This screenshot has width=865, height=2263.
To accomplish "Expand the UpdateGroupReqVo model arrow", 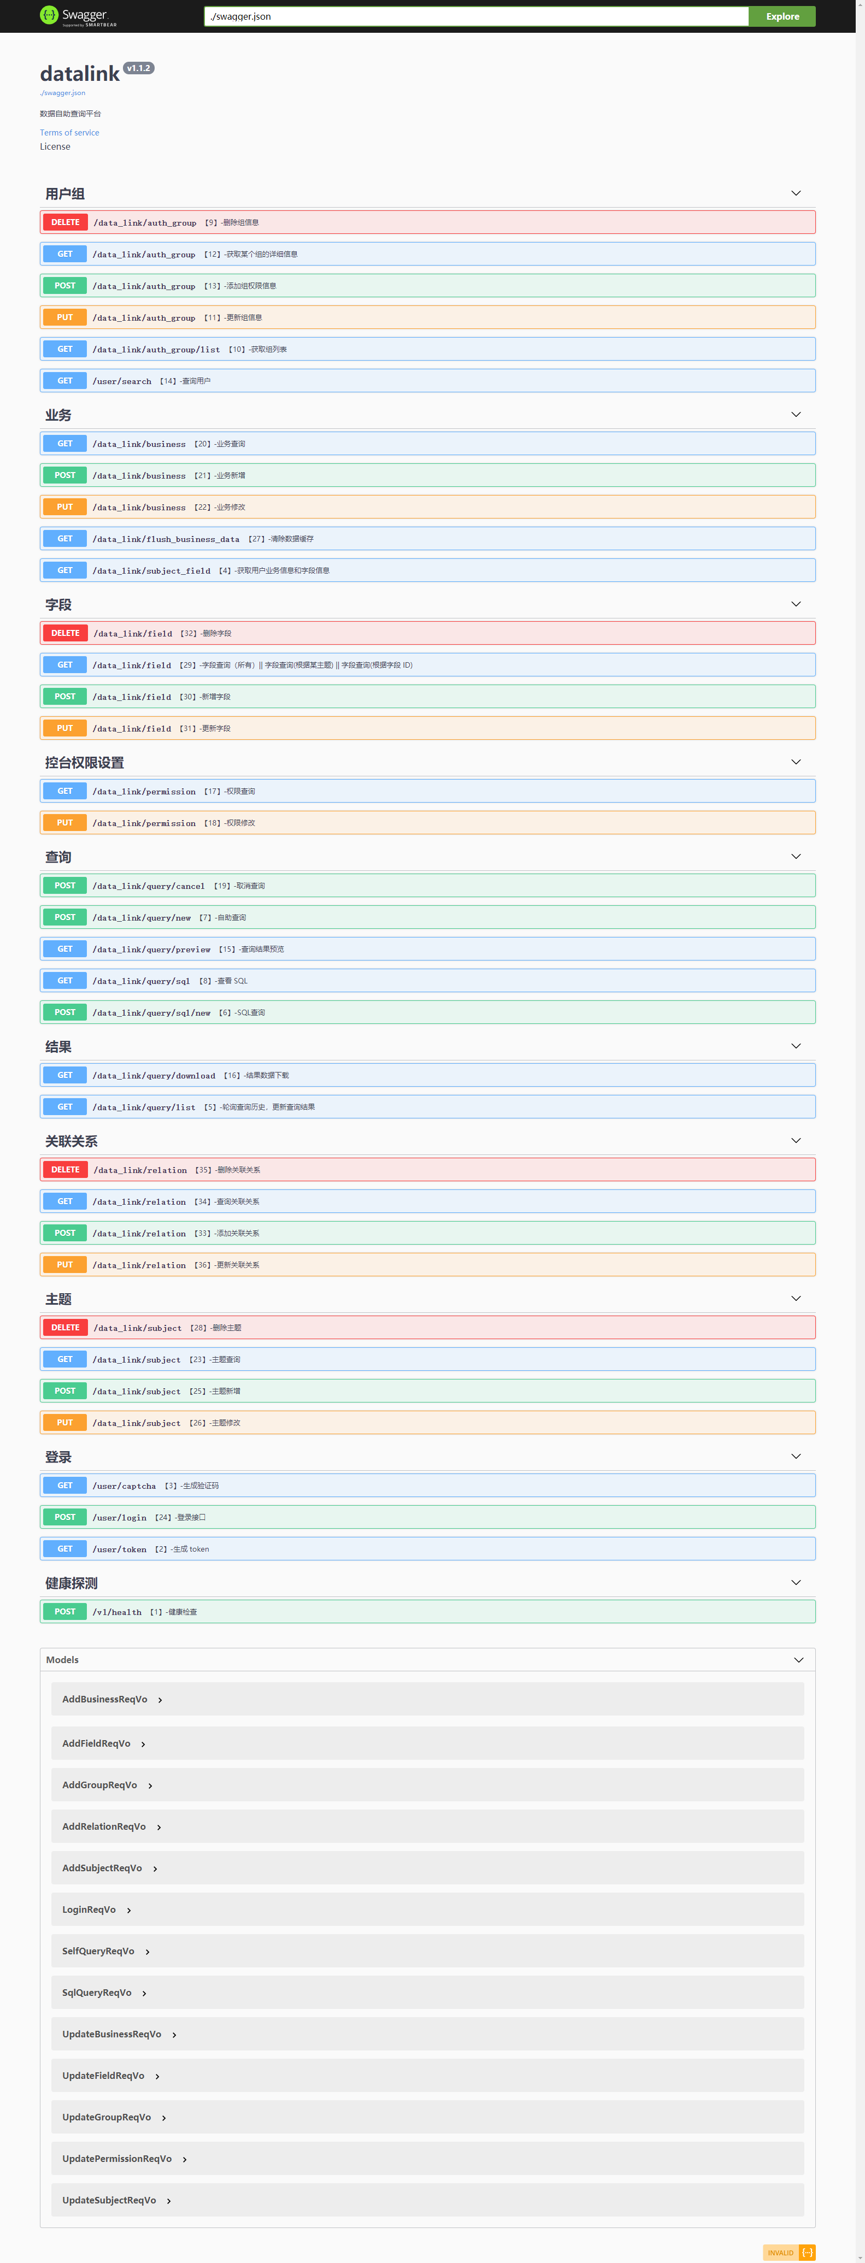I will tap(164, 2118).
